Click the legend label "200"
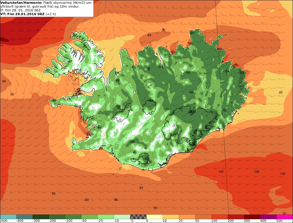 (231, 221)
